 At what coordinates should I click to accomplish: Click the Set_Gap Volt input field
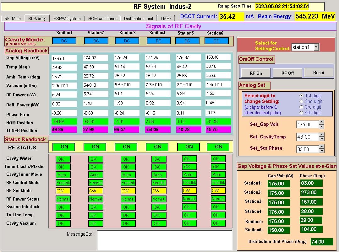click(x=308, y=125)
